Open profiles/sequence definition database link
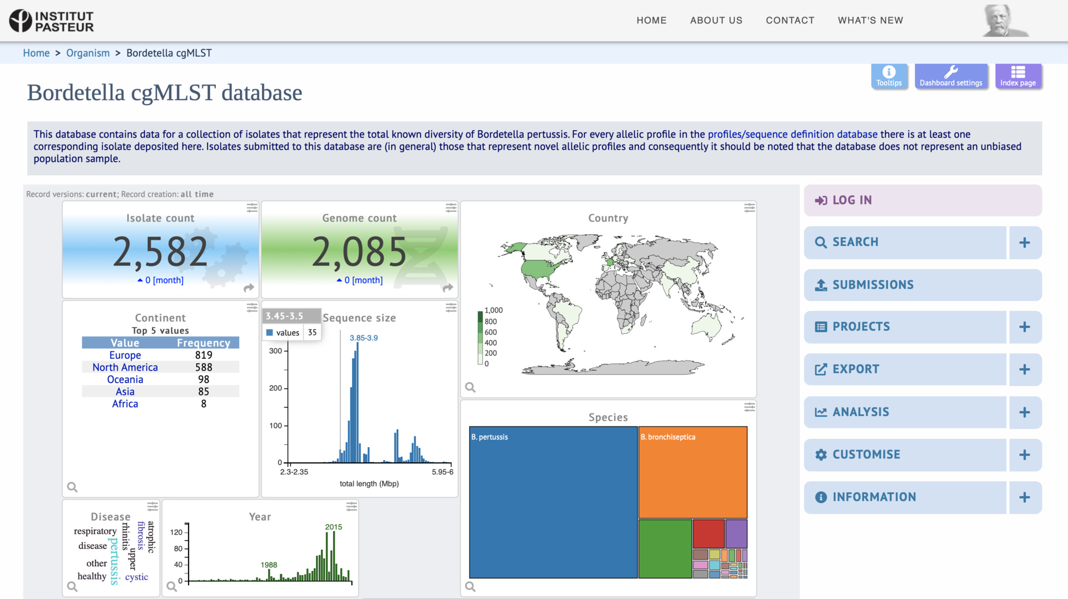This screenshot has width=1068, height=599. (792, 134)
